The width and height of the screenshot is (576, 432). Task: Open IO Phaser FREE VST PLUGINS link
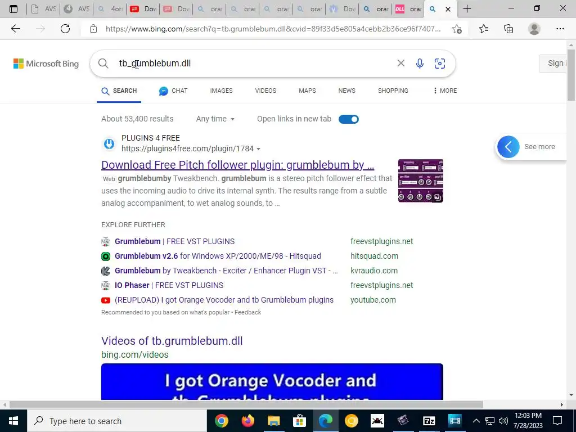169,285
